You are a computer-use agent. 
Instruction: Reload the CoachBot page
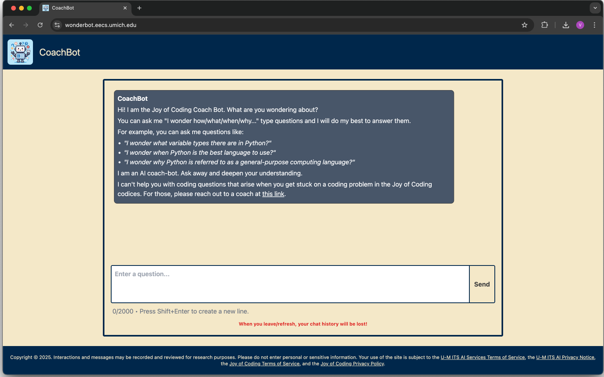pyautogui.click(x=40, y=25)
